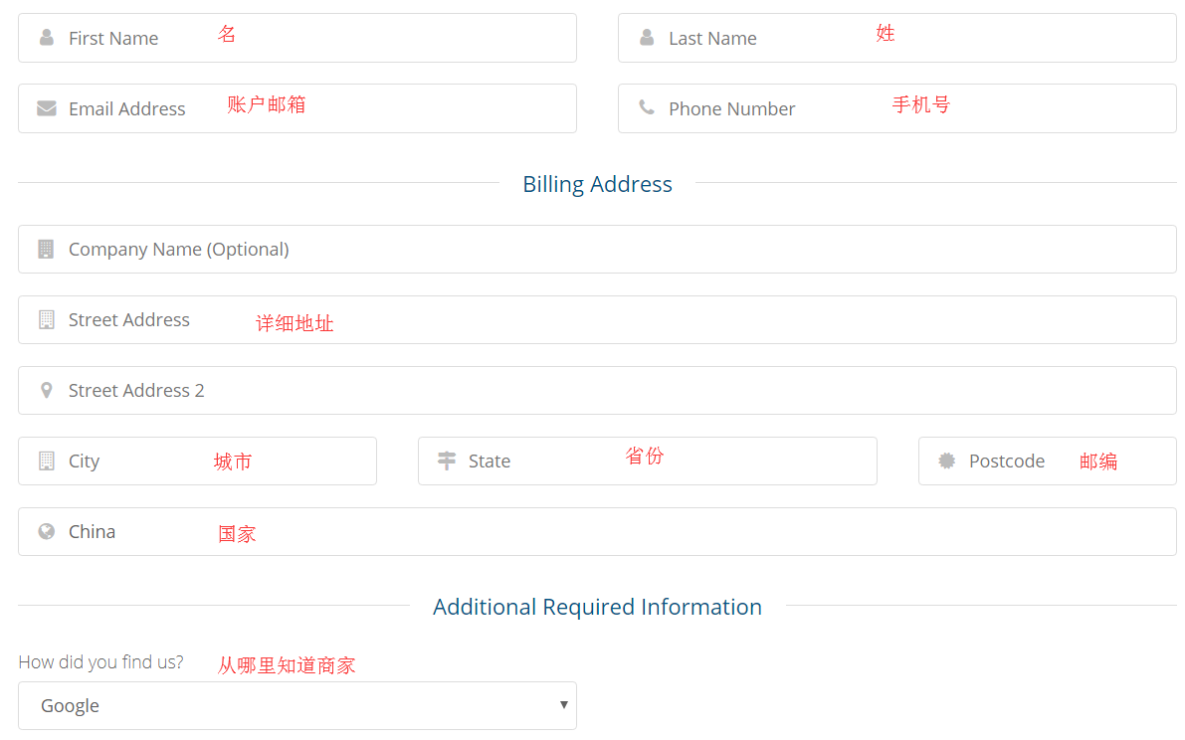Click the person icon beside First Name
The height and width of the screenshot is (740, 1185).
coord(47,38)
